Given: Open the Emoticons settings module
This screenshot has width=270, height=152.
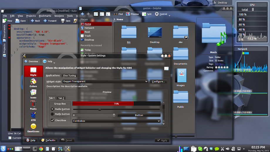Looking at the screenshot, I should [x=33, y=128].
